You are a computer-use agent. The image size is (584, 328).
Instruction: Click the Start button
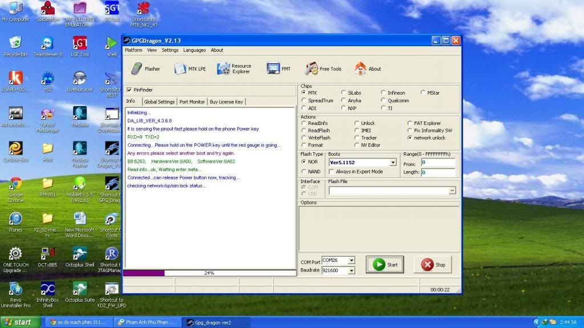pyautogui.click(x=385, y=265)
